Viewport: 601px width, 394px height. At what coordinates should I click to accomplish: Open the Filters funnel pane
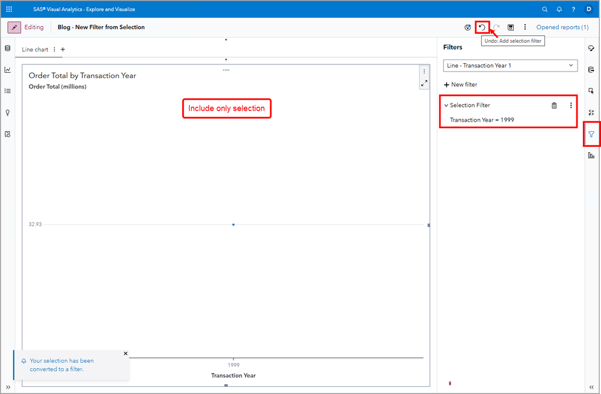coord(591,134)
